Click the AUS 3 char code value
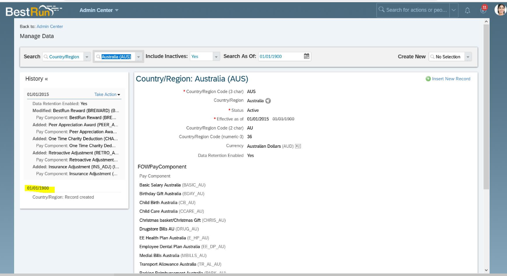Screen dimensions: 507x276 (251, 91)
